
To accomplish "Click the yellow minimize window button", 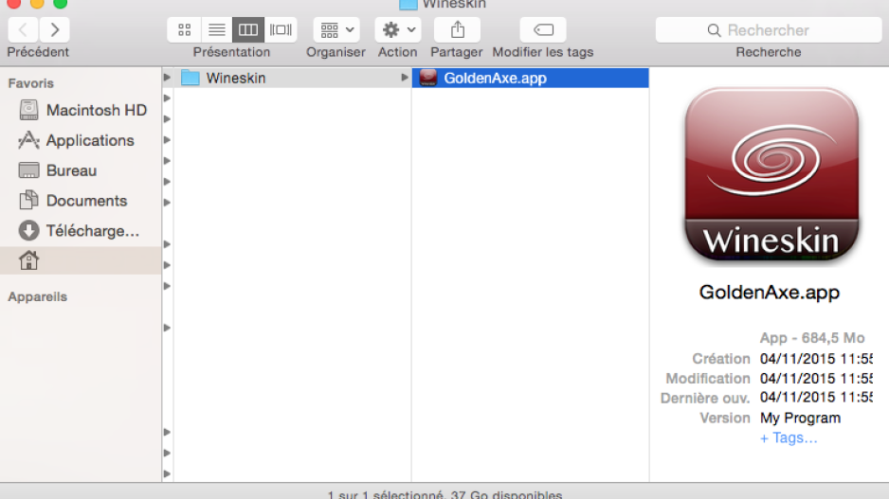I will click(37, 4).
